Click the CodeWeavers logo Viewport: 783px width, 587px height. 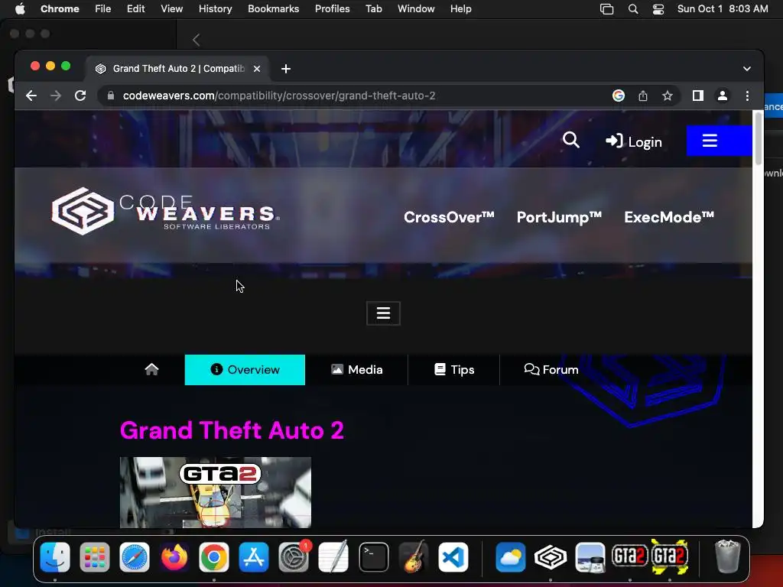tap(165, 211)
